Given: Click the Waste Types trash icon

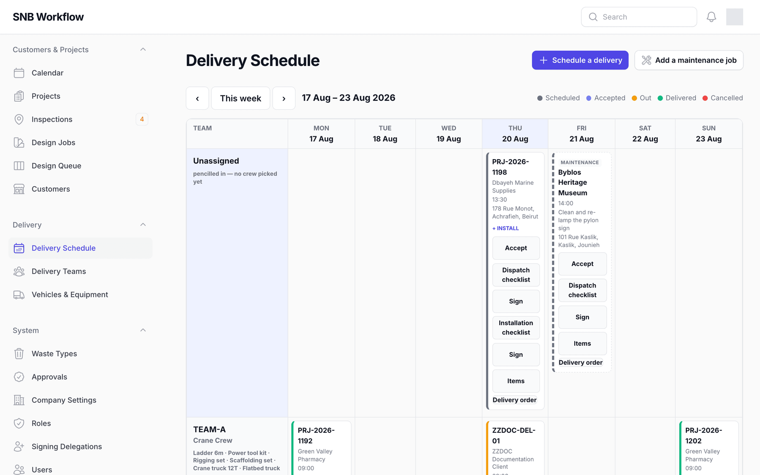Looking at the screenshot, I should point(19,354).
